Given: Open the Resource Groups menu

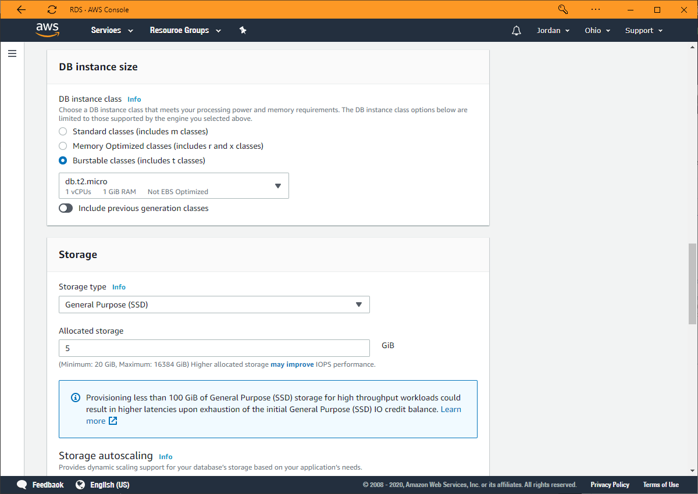Looking at the screenshot, I should pyautogui.click(x=185, y=30).
